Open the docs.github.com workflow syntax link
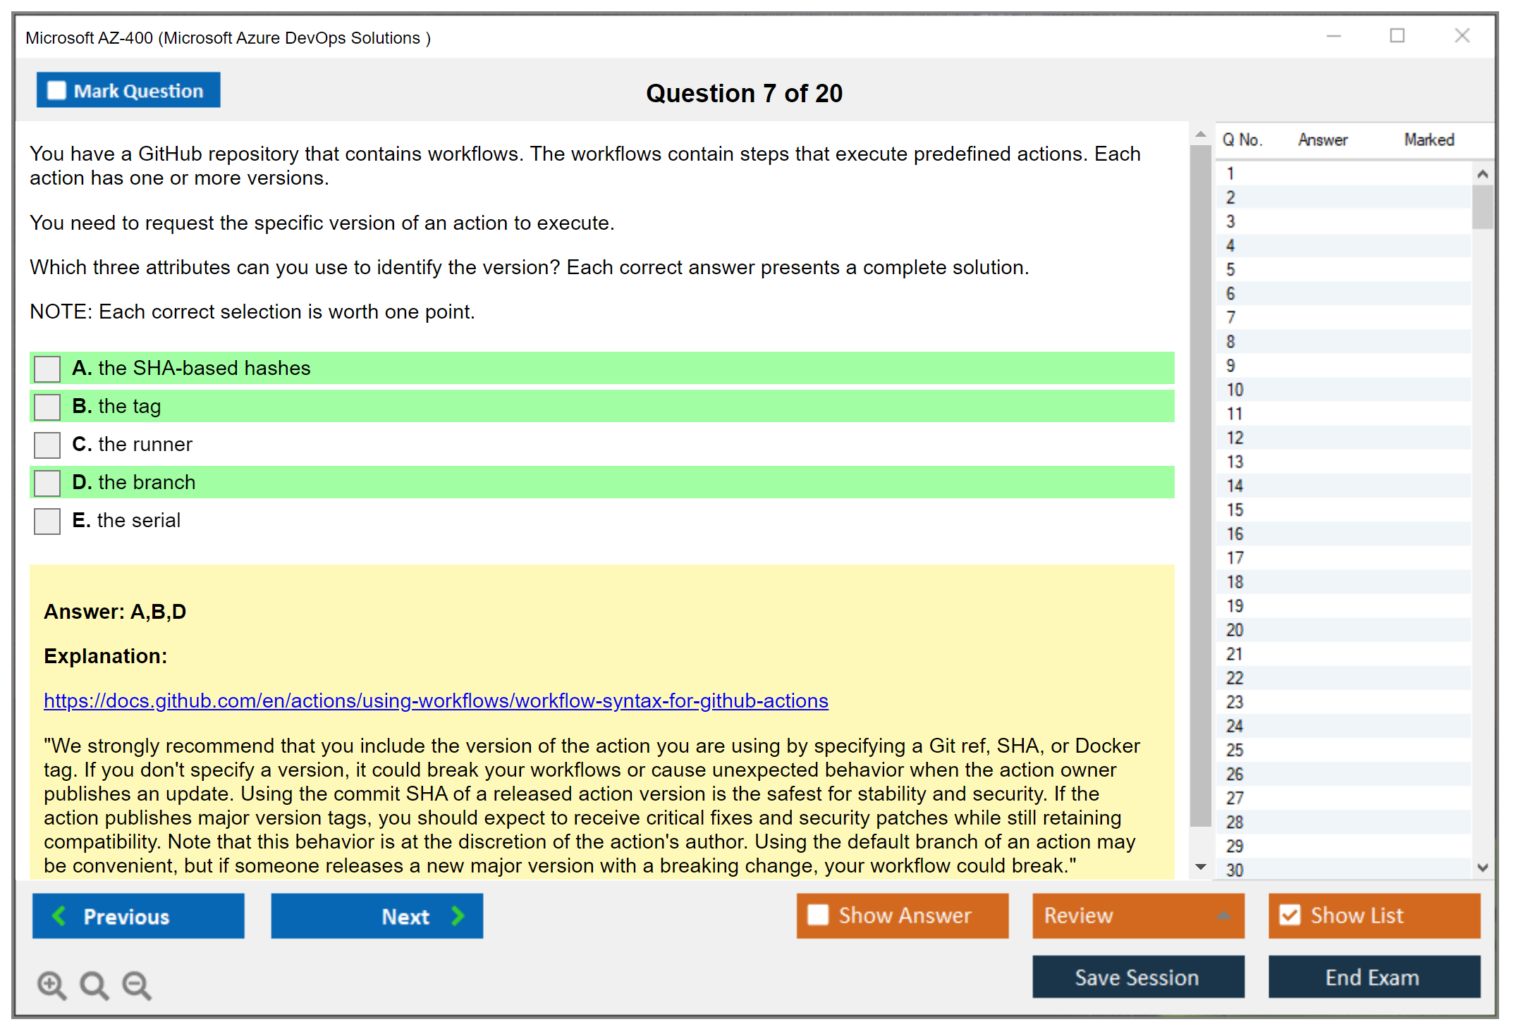This screenshot has width=1516, height=1036. pyautogui.click(x=436, y=701)
